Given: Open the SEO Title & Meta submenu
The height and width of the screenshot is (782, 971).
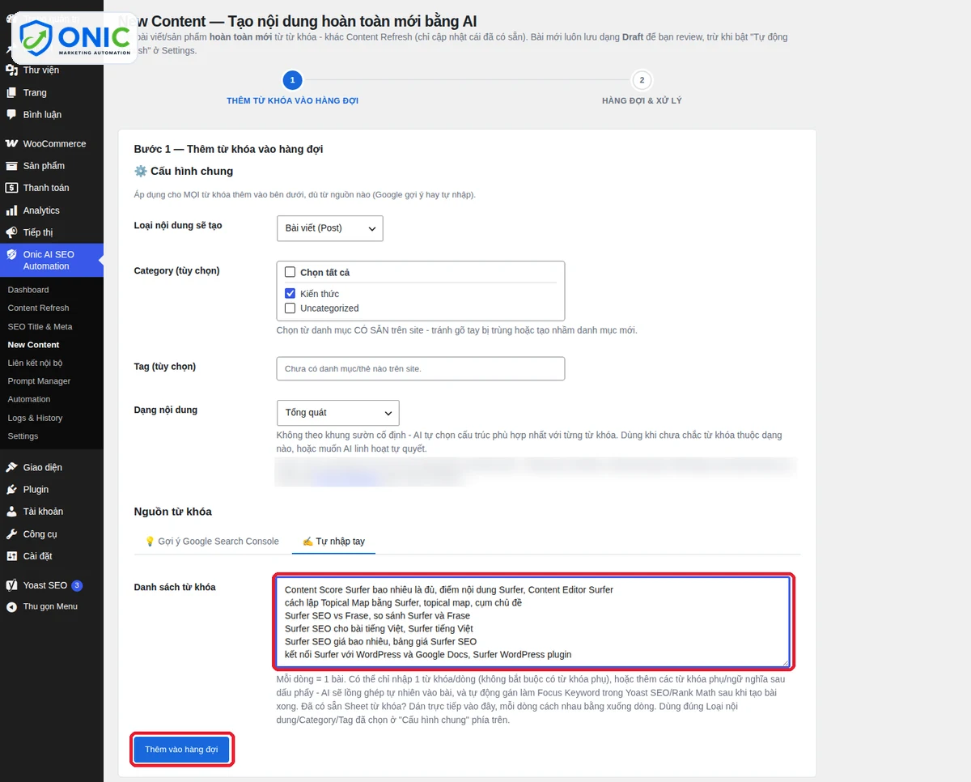Looking at the screenshot, I should 40,326.
